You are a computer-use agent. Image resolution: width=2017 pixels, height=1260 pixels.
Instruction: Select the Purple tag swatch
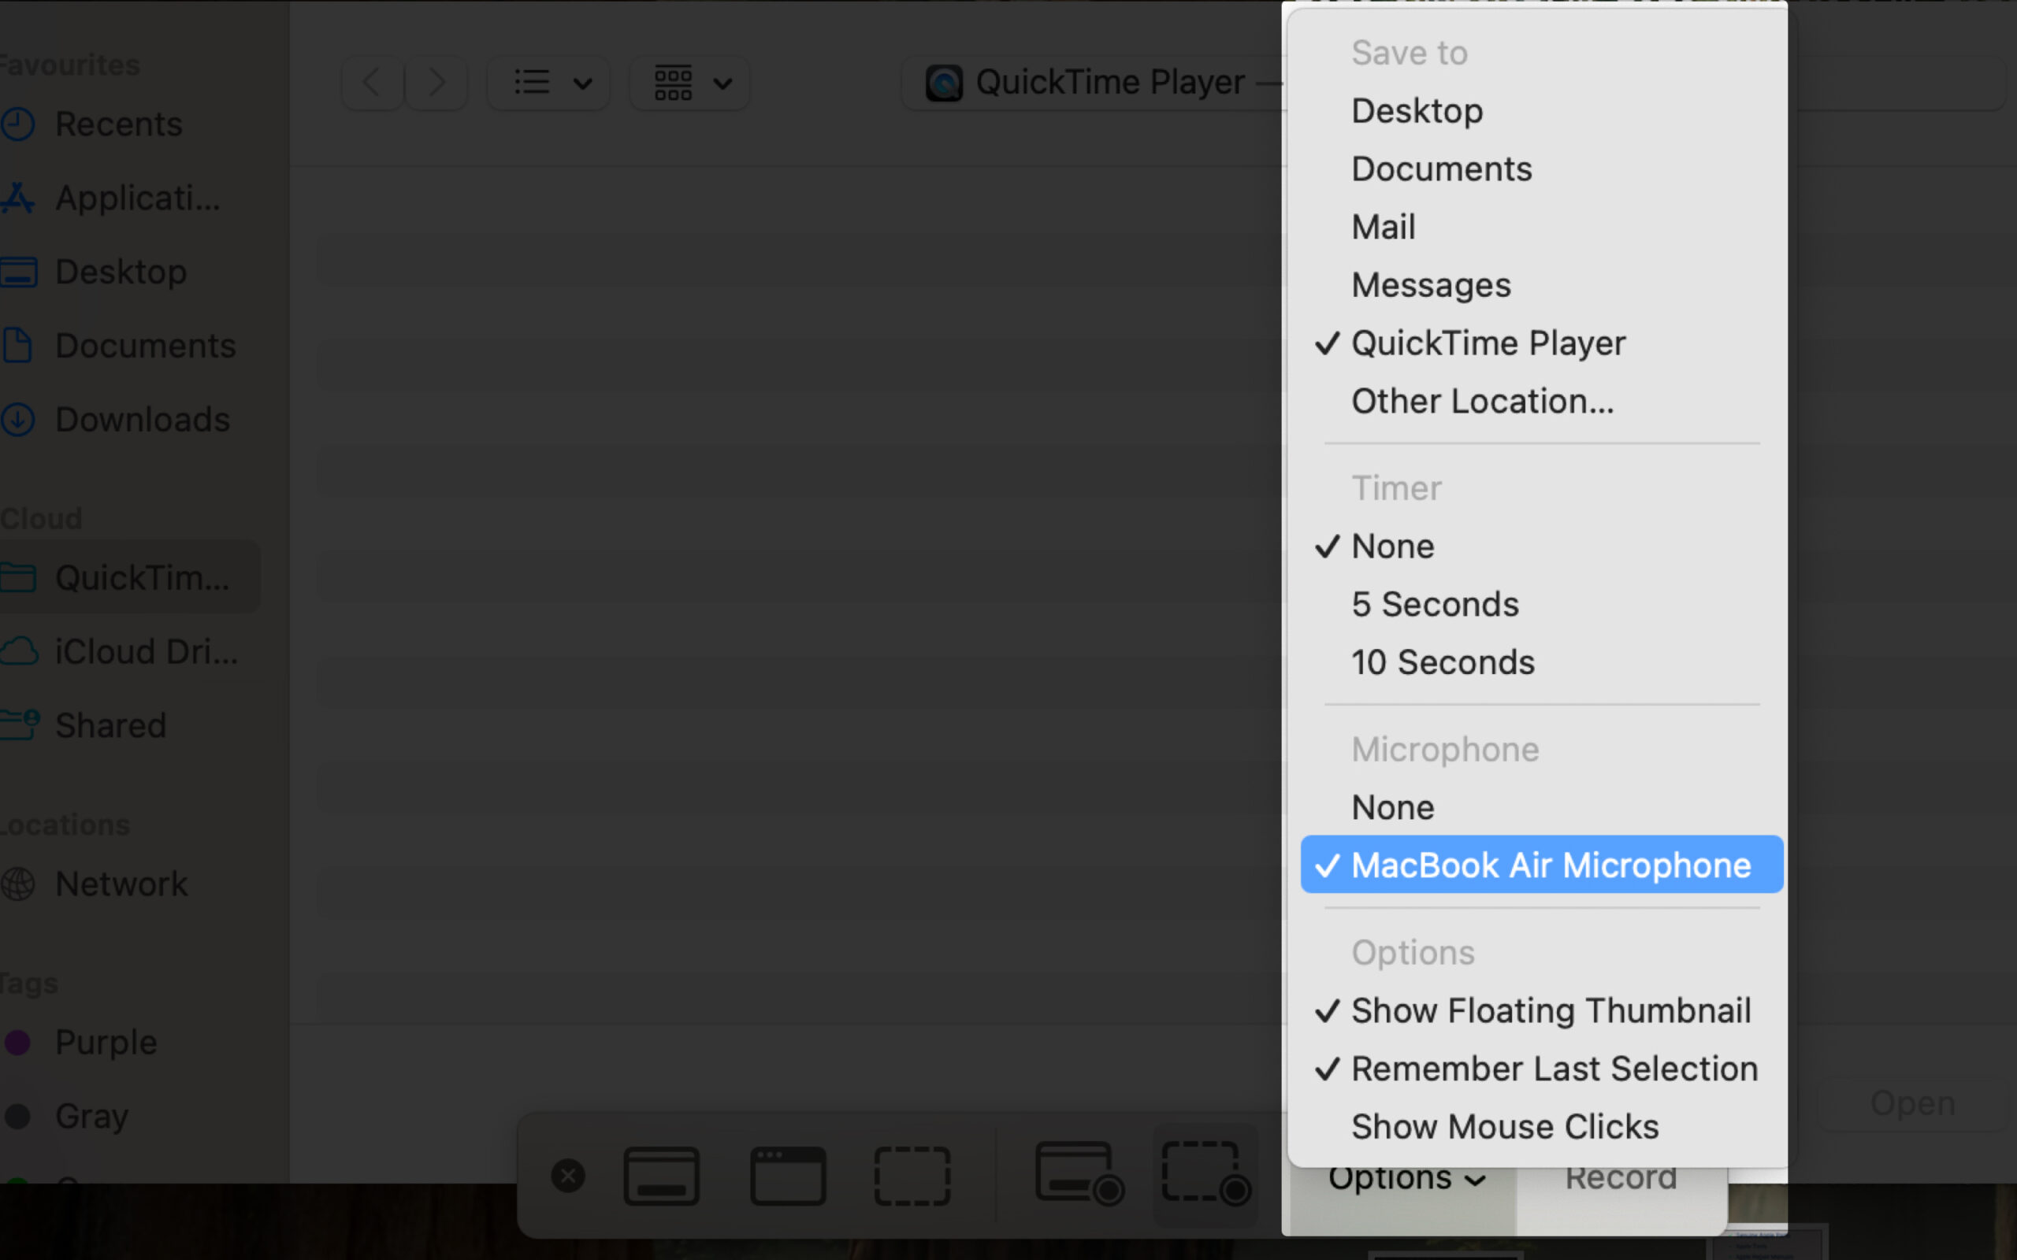point(105,1041)
